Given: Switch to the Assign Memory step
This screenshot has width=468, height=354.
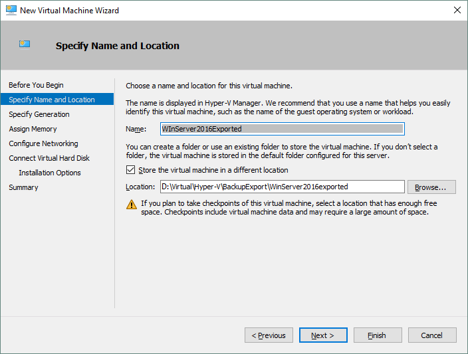Looking at the screenshot, I should tap(33, 129).
